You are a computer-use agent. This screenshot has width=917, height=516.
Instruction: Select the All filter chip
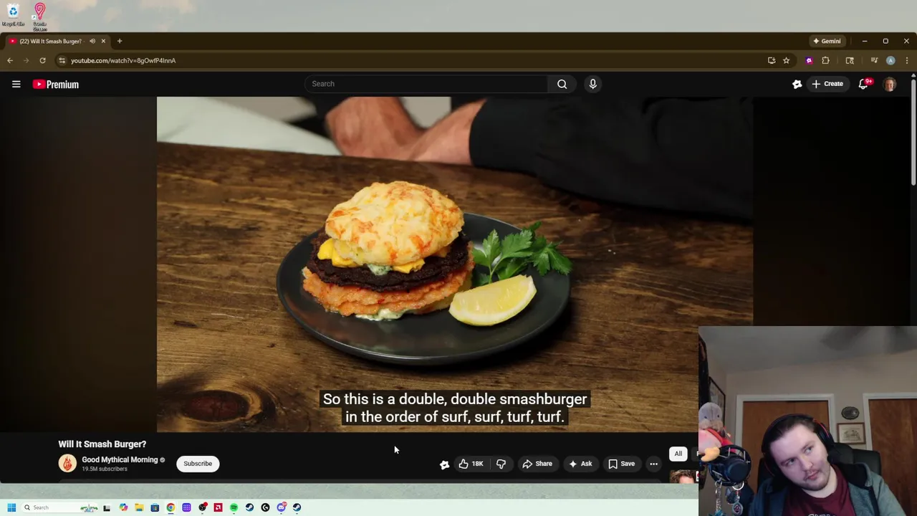pos(678,454)
